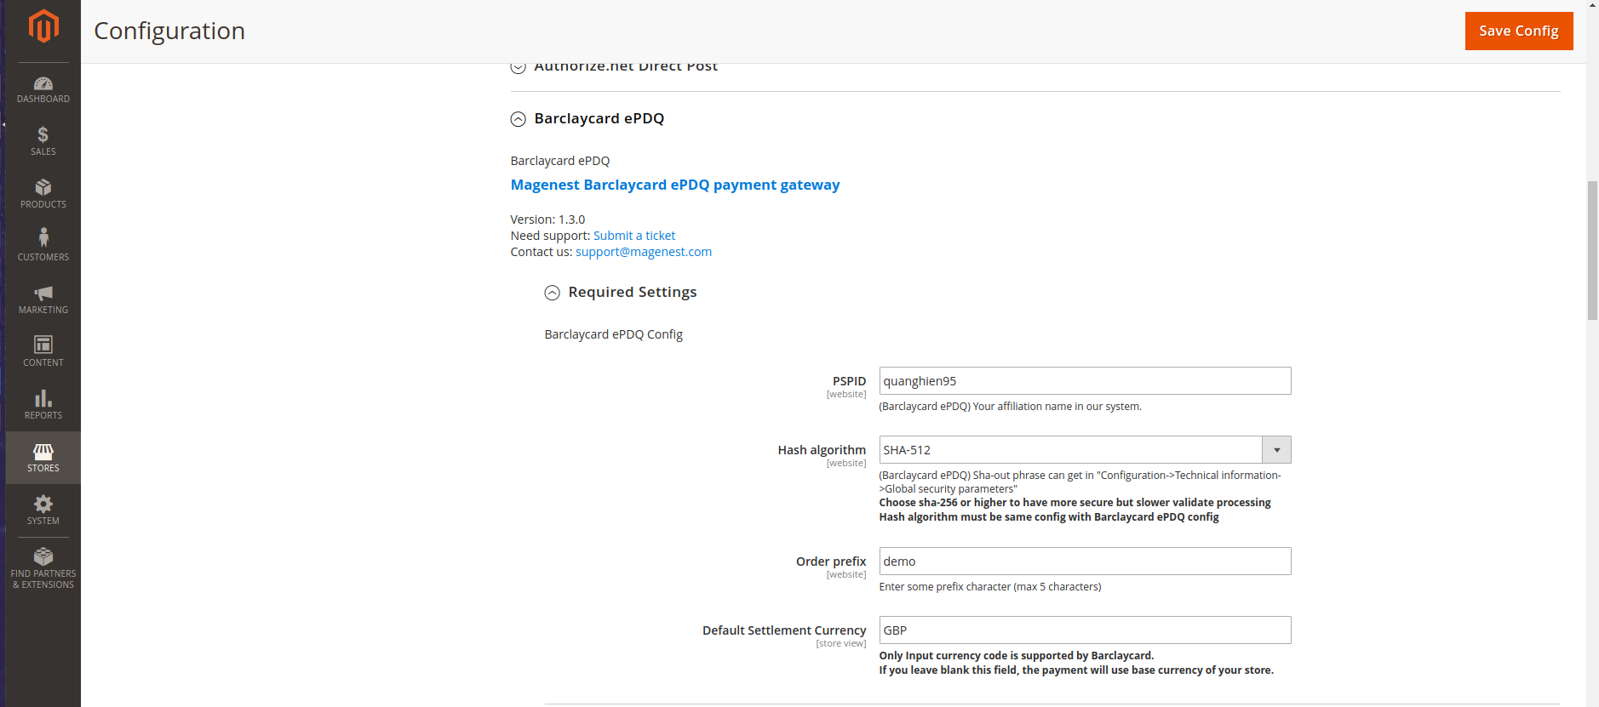Viewport: 1599px width, 707px height.
Task: Click the page vertical scrollbar thumb
Action: [x=1592, y=250]
